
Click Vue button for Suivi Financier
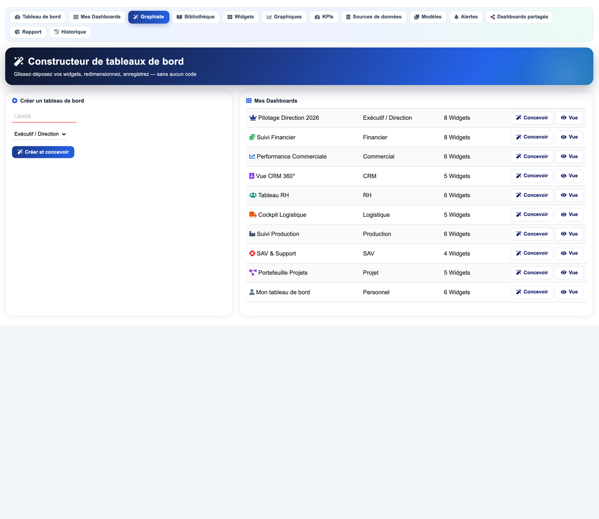click(x=569, y=137)
